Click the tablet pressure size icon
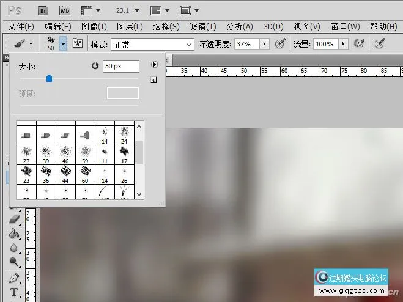The width and height of the screenshot is (403, 302). pyautogui.click(x=380, y=43)
